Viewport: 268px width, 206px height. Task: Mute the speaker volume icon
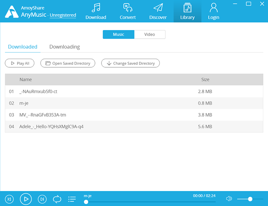(x=229, y=198)
